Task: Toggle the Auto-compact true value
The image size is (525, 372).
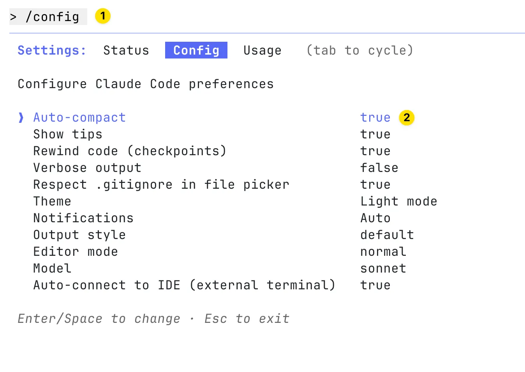Action: (x=375, y=117)
